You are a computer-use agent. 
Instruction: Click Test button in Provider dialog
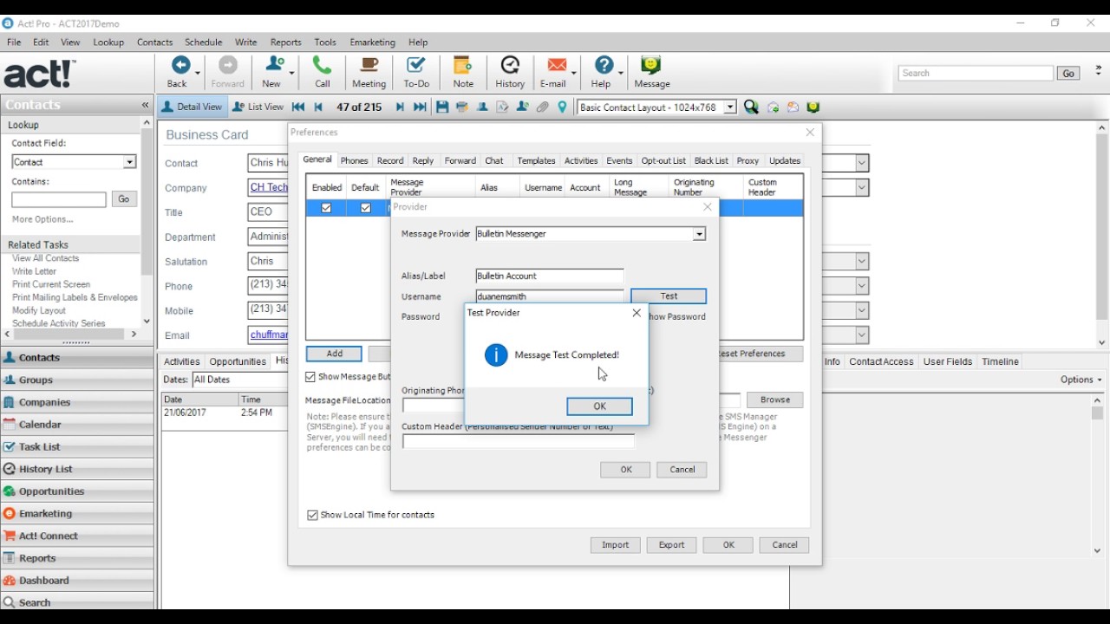(x=669, y=296)
